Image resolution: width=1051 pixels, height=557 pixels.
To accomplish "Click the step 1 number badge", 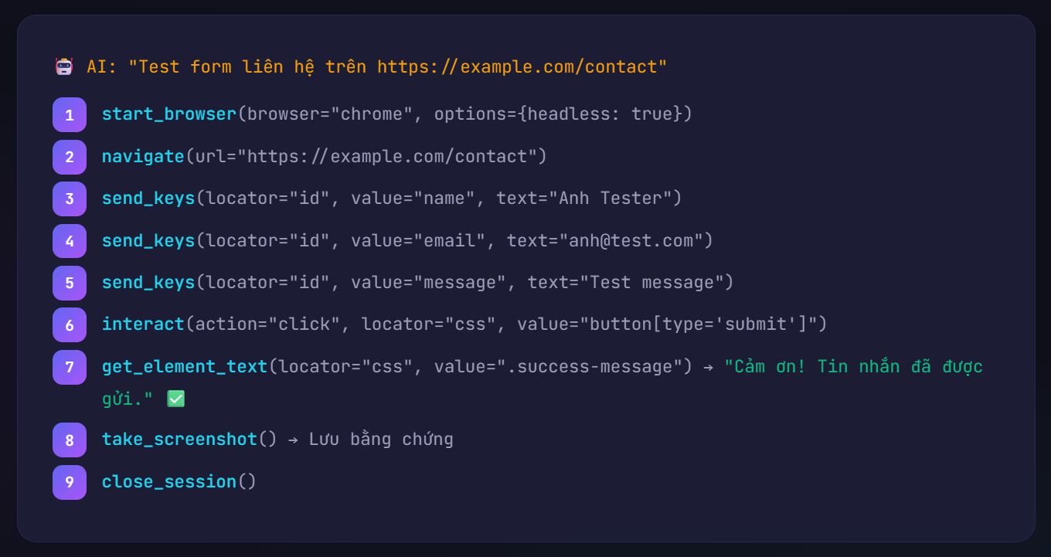I will click(70, 115).
